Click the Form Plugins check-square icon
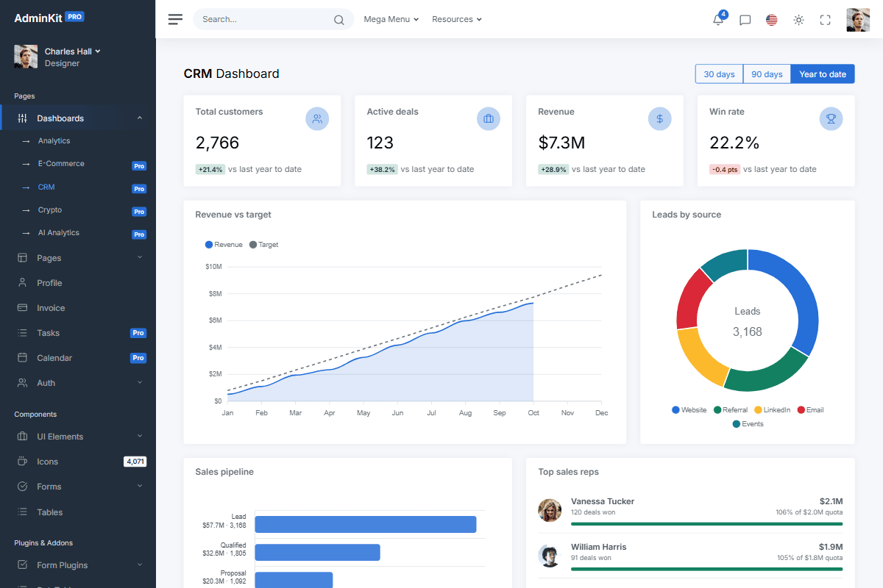This screenshot has width=883, height=588. (22, 565)
